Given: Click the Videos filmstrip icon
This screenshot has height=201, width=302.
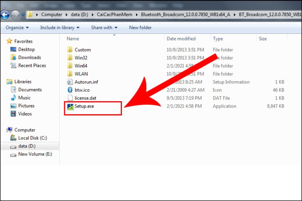Looking at the screenshot, I should pos(13,114).
